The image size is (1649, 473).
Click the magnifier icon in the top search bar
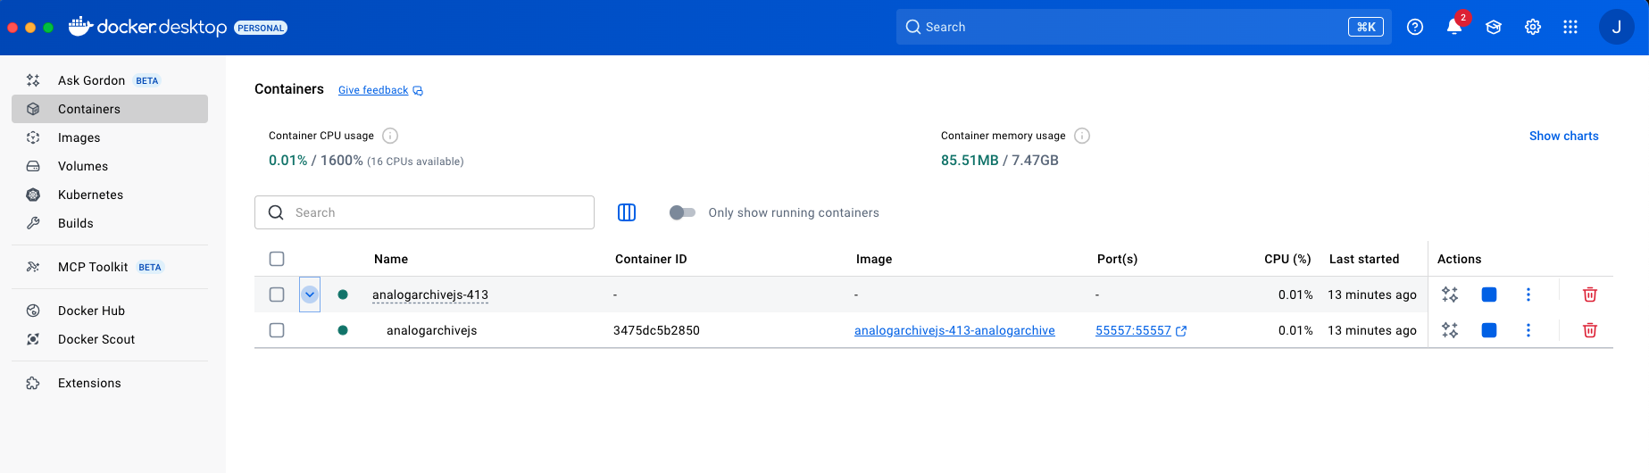(x=913, y=27)
